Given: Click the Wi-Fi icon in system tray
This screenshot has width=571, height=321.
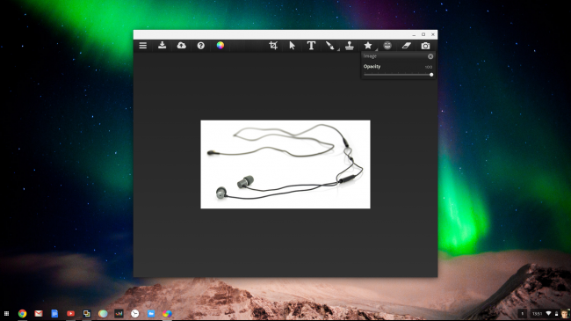Looking at the screenshot, I should [548, 314].
